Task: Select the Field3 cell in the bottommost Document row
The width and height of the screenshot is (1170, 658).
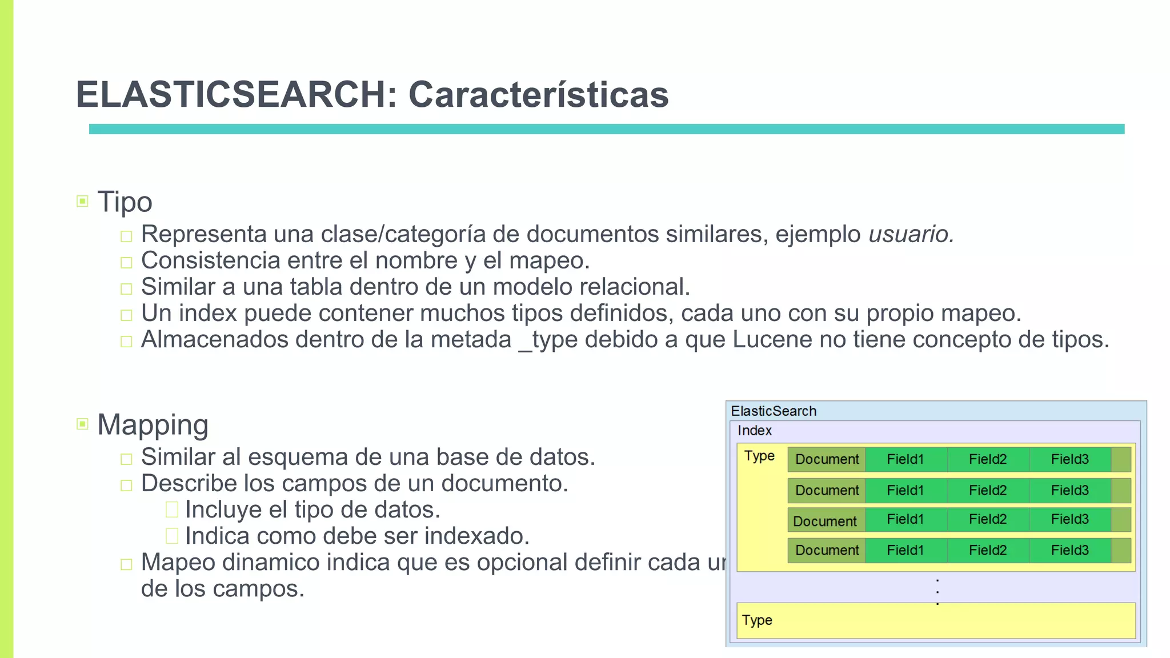Action: 1070,550
